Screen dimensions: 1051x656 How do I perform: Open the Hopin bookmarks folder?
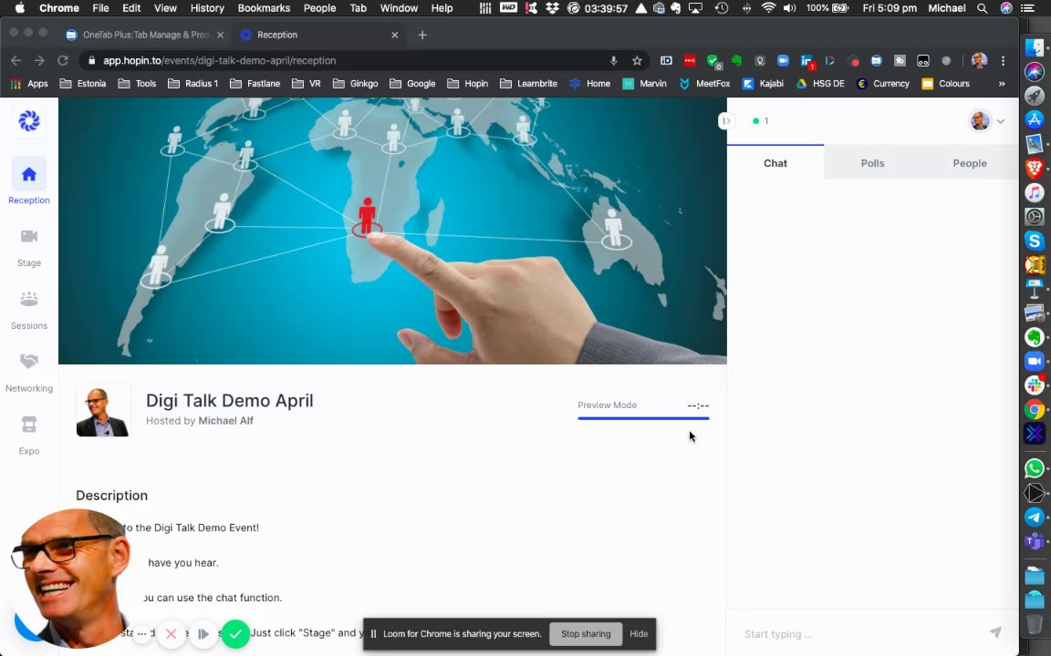(467, 84)
